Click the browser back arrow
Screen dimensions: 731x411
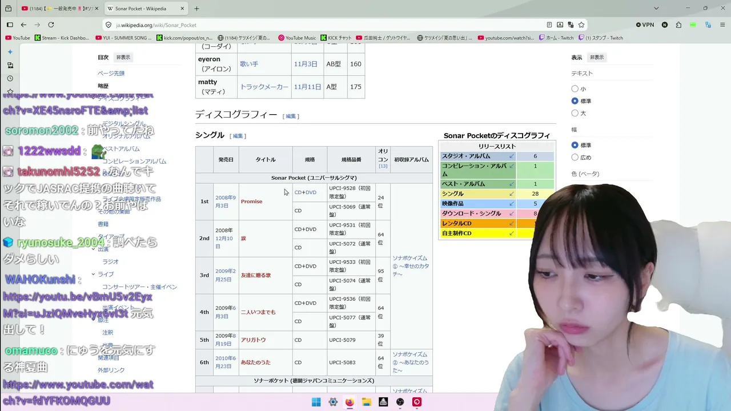pos(23,25)
